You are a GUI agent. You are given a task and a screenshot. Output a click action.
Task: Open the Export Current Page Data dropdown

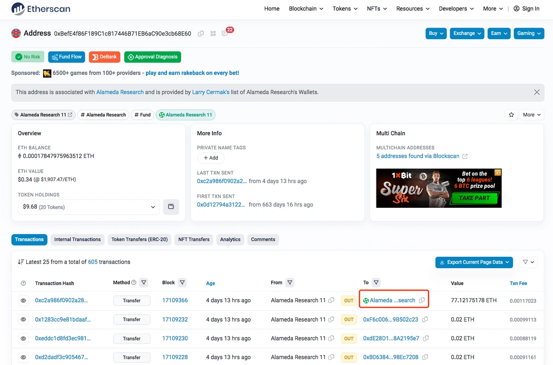tap(474, 262)
